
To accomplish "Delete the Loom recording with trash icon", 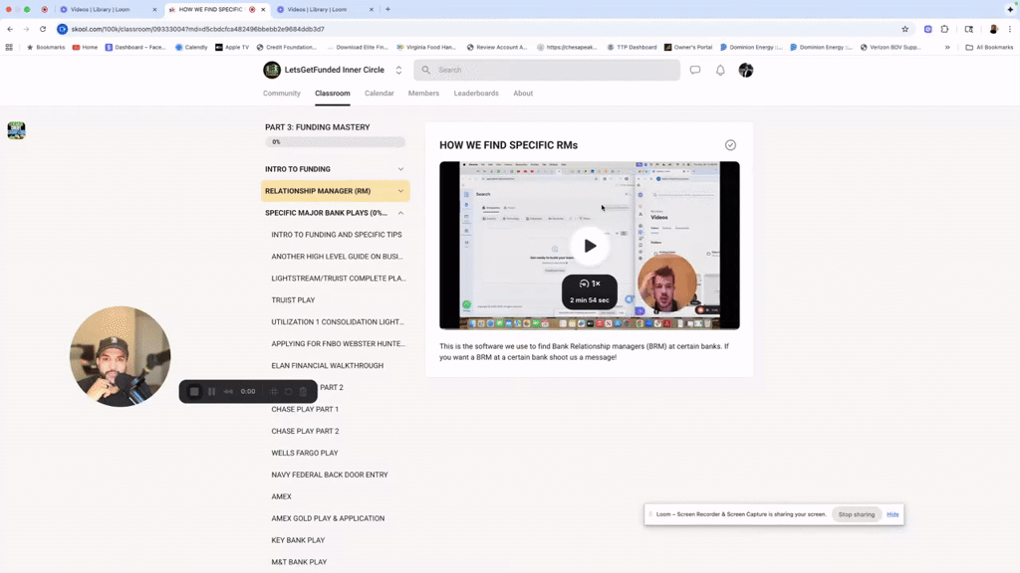I will coord(303,391).
